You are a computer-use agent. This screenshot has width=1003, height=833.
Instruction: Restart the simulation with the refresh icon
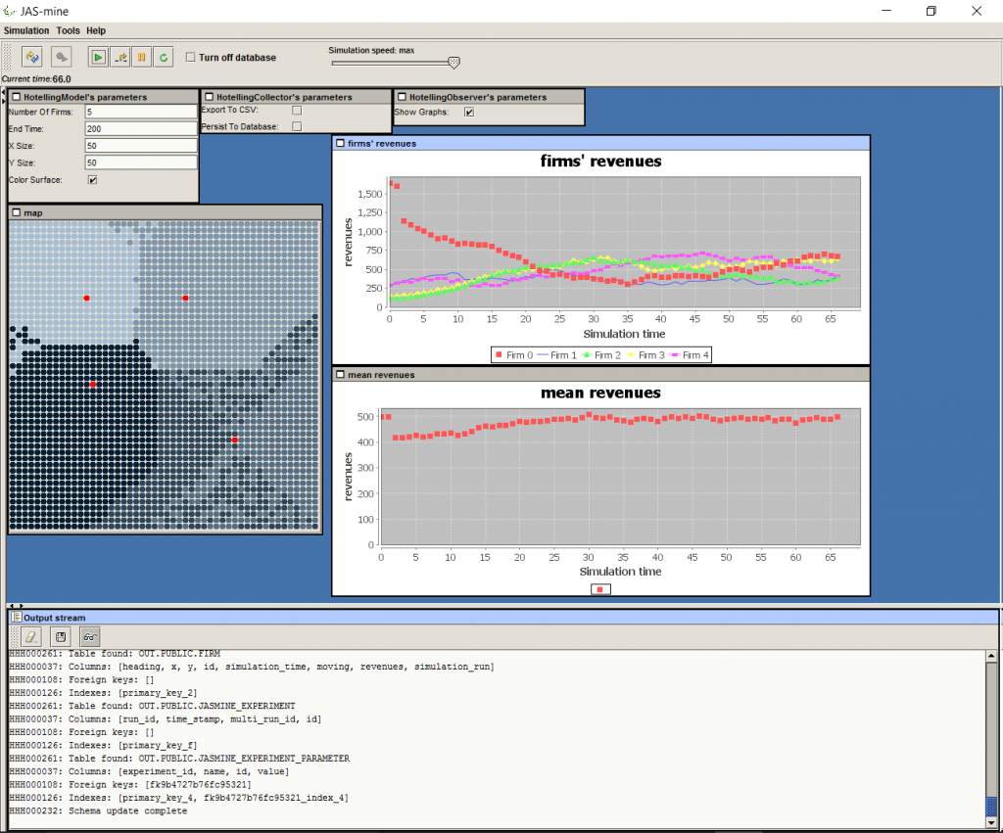click(163, 57)
